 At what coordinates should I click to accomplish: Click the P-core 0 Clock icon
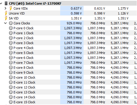tap(11, 28)
